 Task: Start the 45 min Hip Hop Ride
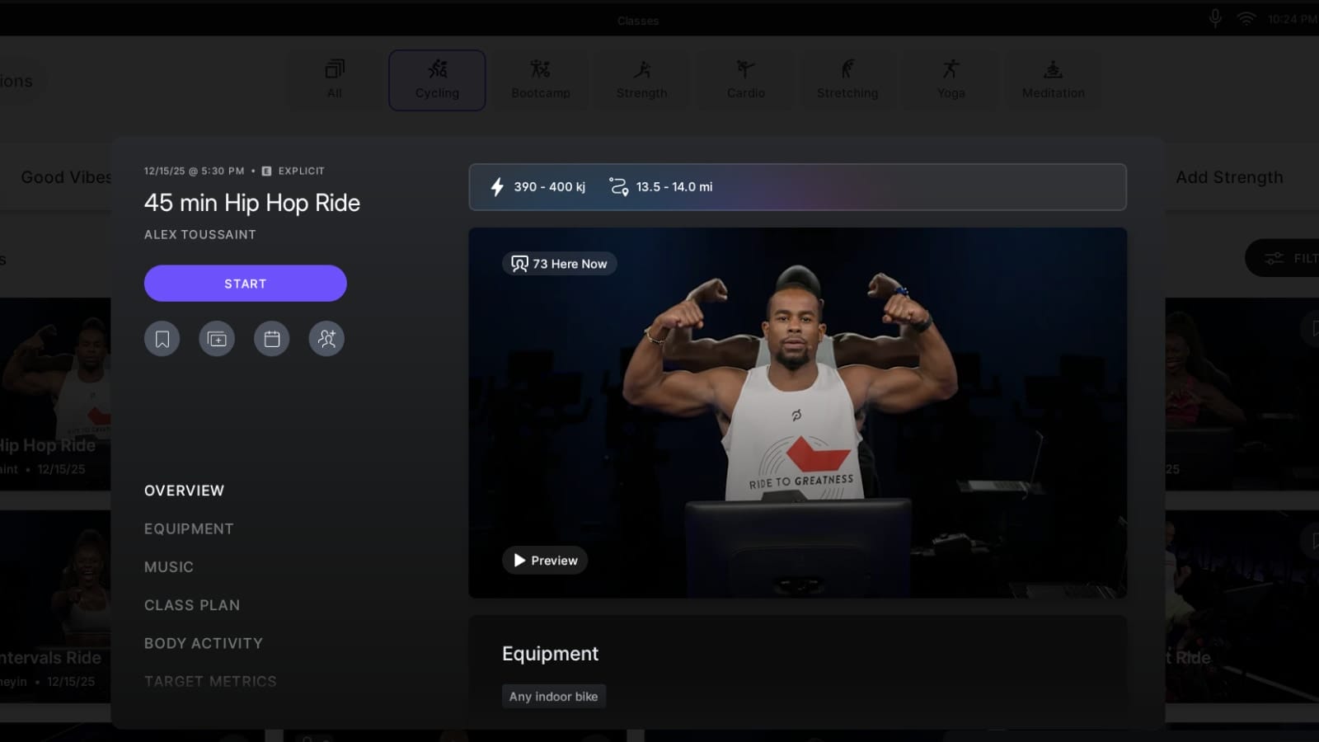pos(245,284)
